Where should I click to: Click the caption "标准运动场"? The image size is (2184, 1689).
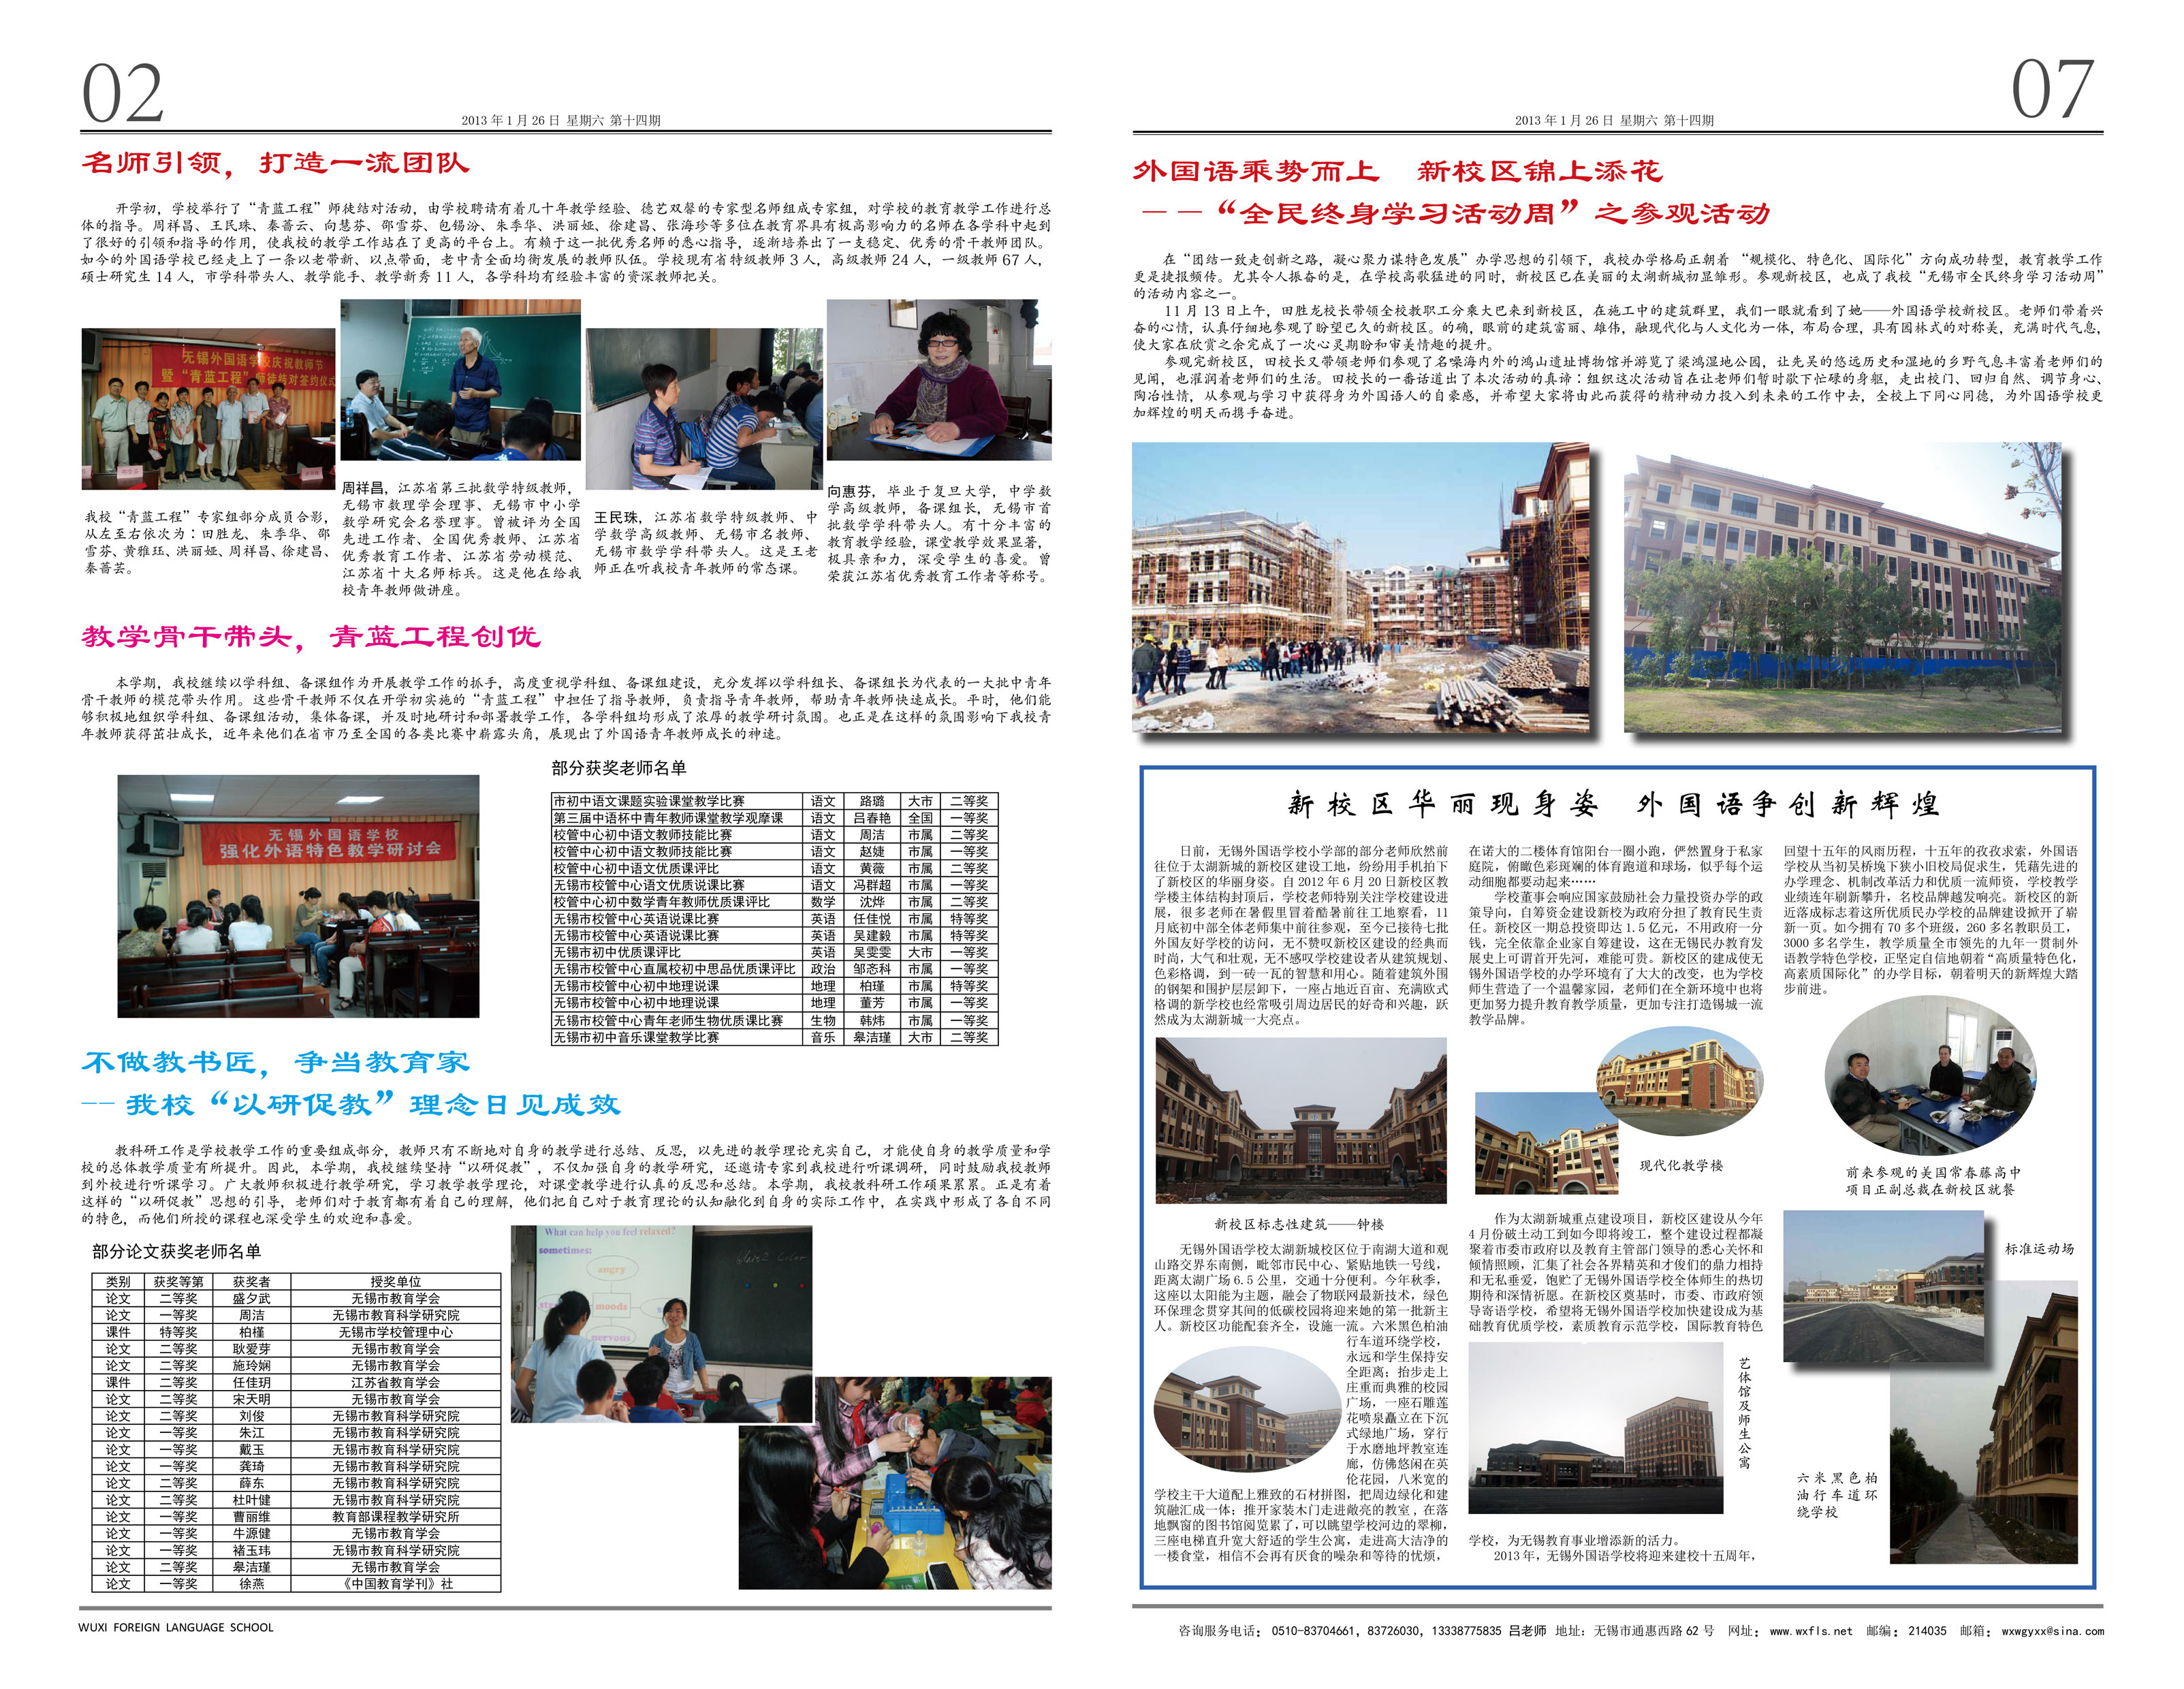[2039, 1249]
